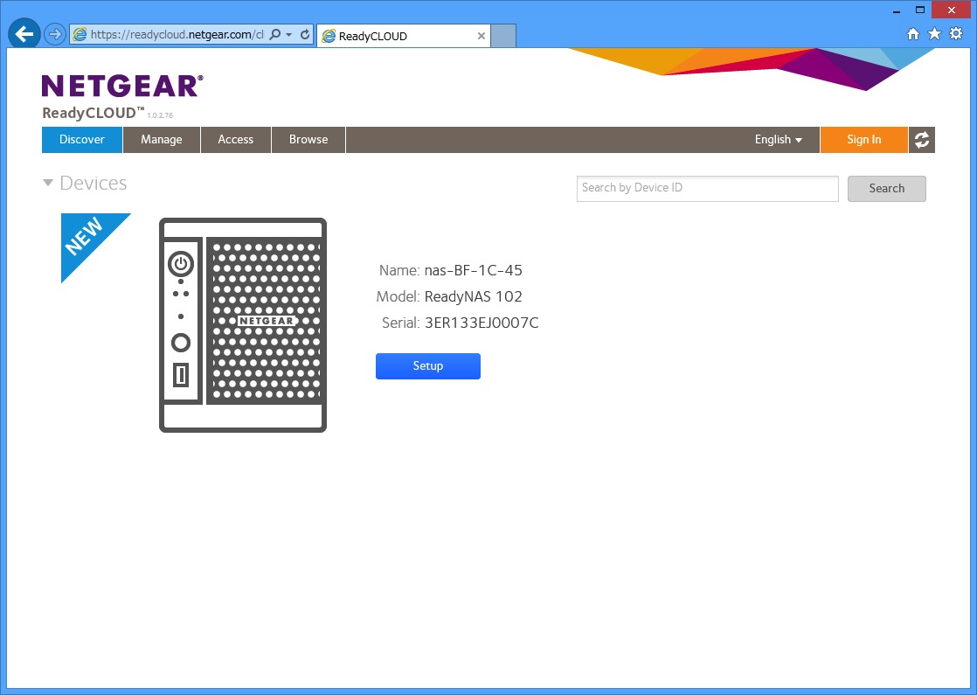Click the address bar search magnifier icon
The image size is (977, 695).
click(275, 35)
